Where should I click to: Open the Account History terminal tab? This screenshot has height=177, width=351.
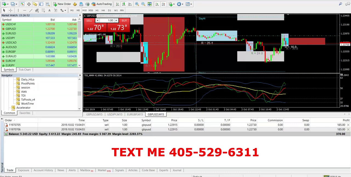[x=43, y=170]
